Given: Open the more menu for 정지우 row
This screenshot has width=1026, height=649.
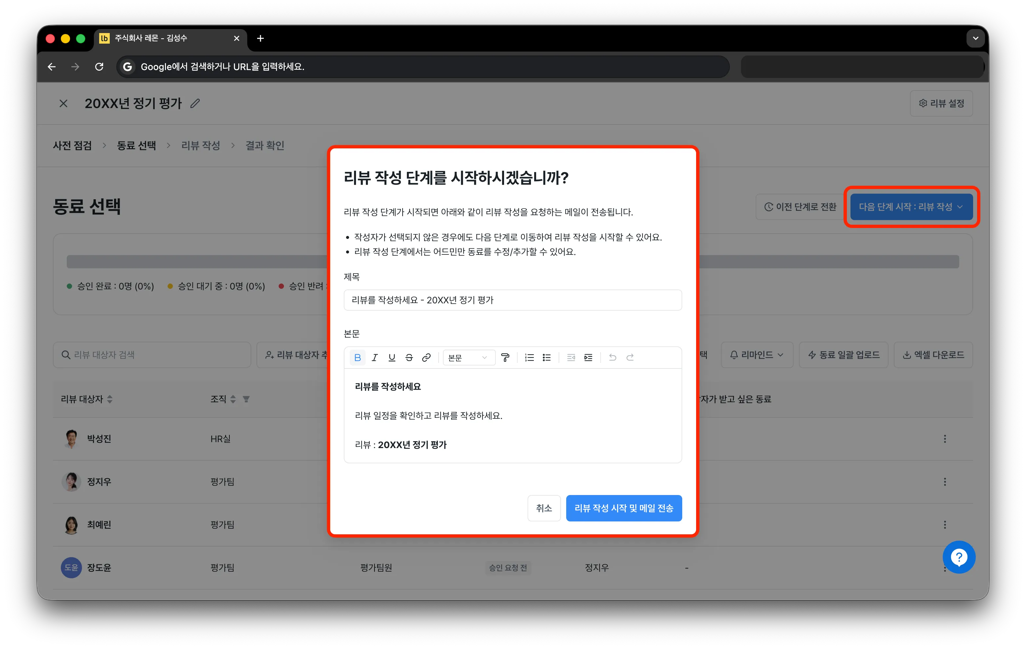Looking at the screenshot, I should [945, 482].
